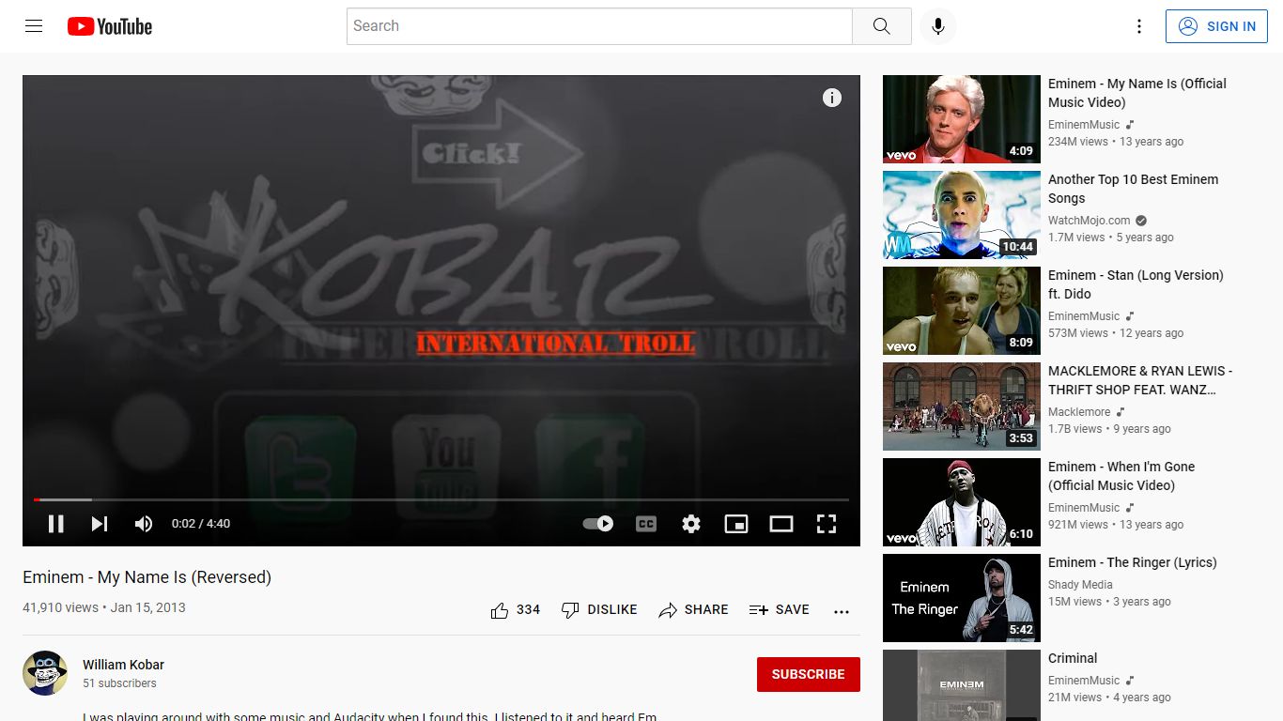Click the Another Top 10 Eminem thumbnail

pyautogui.click(x=962, y=215)
